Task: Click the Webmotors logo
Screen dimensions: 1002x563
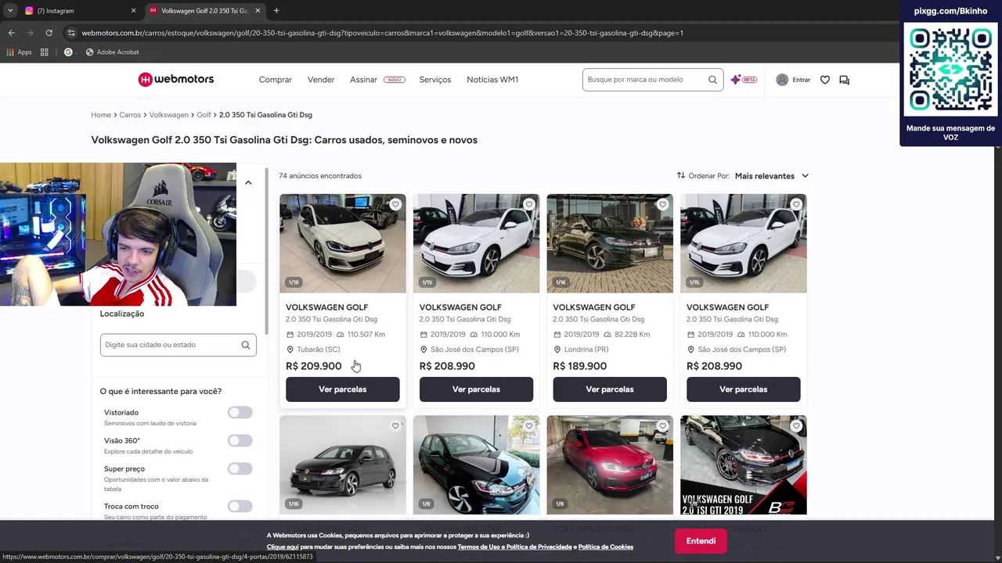Action: coord(175,79)
